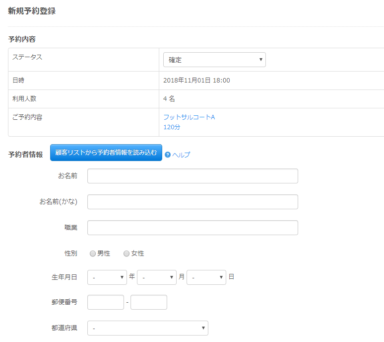Expand the birth month dropdown
Image resolution: width=384 pixels, height=342 pixels.
coord(157,277)
